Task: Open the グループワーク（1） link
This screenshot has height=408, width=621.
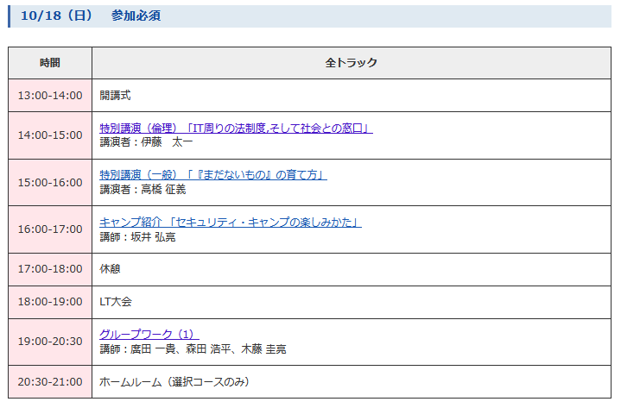Action: pos(149,334)
